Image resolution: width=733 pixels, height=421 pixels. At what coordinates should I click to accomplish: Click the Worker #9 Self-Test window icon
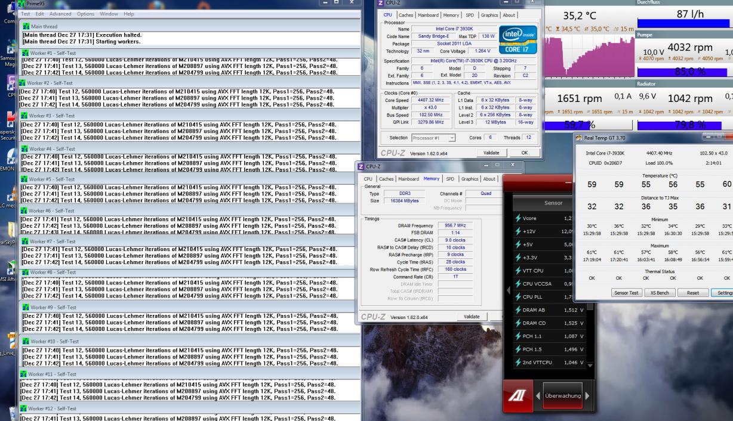26,307
